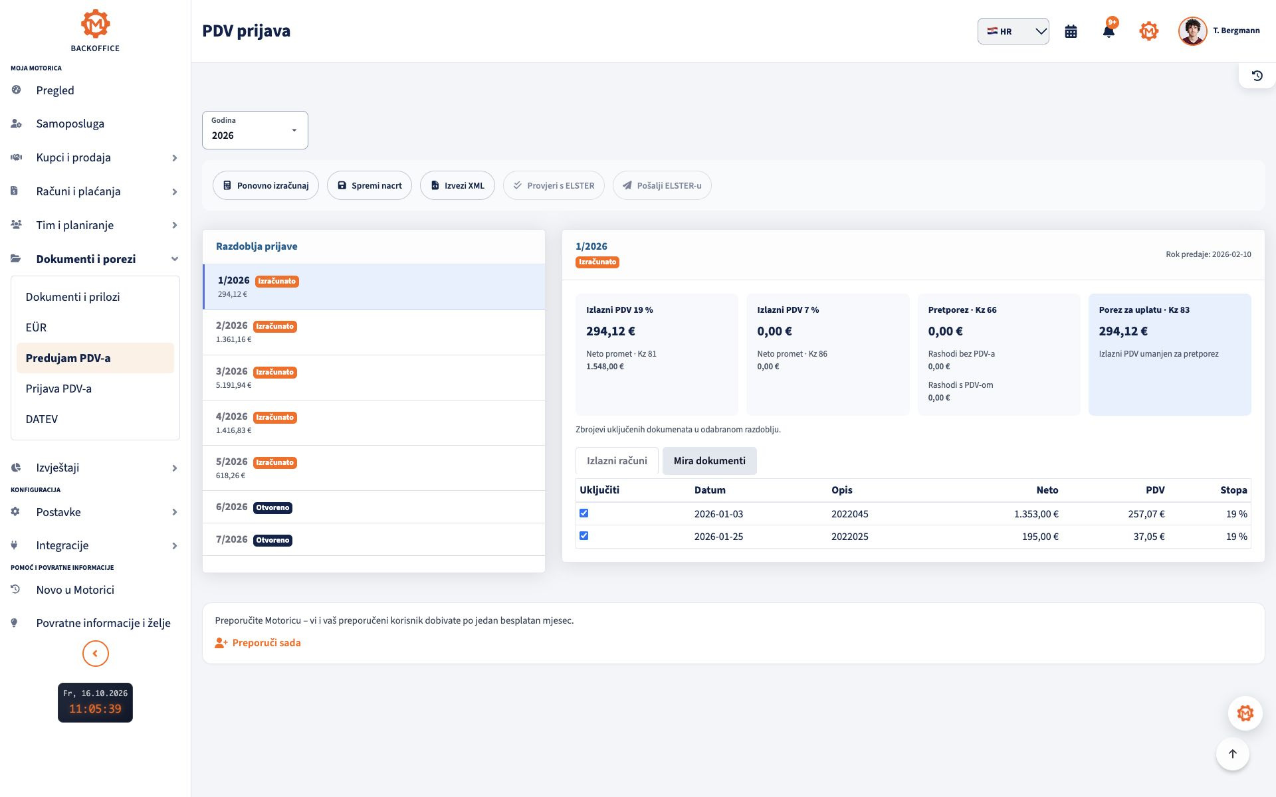Expand Postavke menu
The image size is (1276, 797).
click(x=95, y=512)
